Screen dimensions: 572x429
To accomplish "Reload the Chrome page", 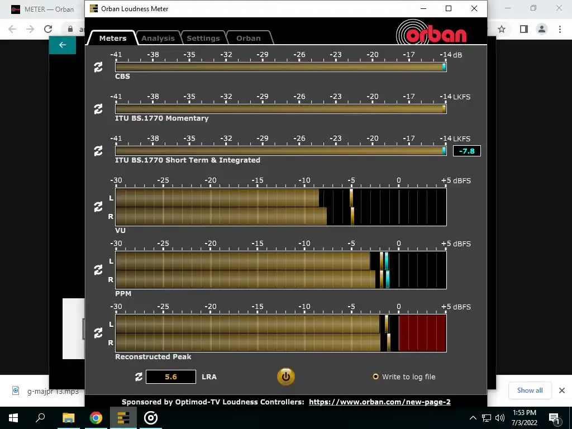I will click(48, 29).
